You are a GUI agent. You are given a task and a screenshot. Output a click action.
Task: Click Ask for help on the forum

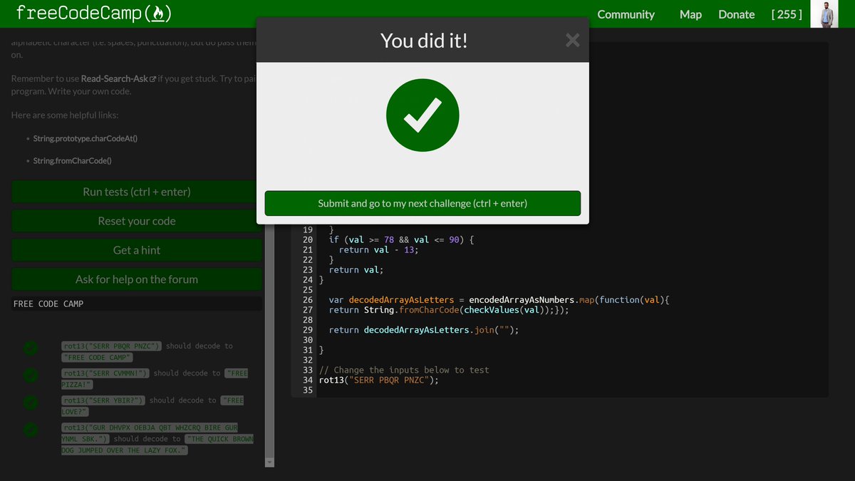click(x=137, y=279)
